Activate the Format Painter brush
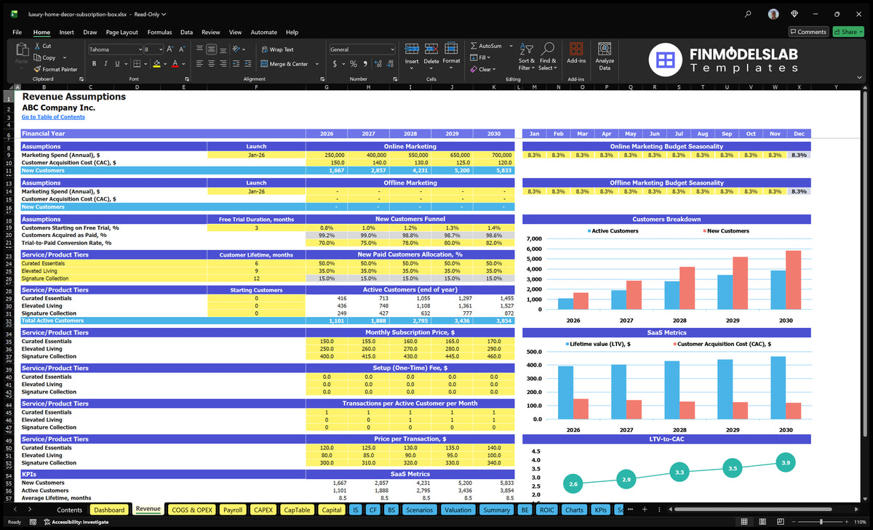The height and width of the screenshot is (530, 873). tap(37, 69)
